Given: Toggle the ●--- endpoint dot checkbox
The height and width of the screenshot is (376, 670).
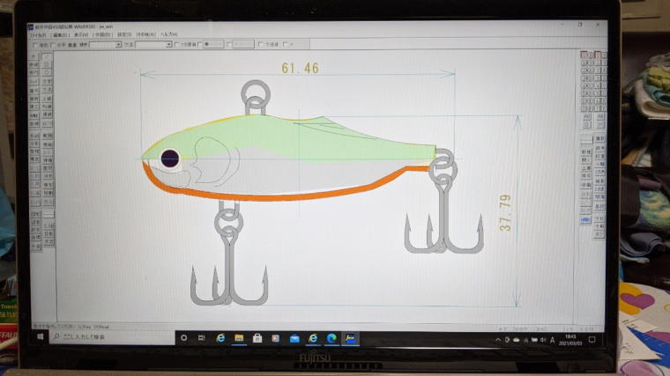Looking at the screenshot, I should [x=200, y=44].
